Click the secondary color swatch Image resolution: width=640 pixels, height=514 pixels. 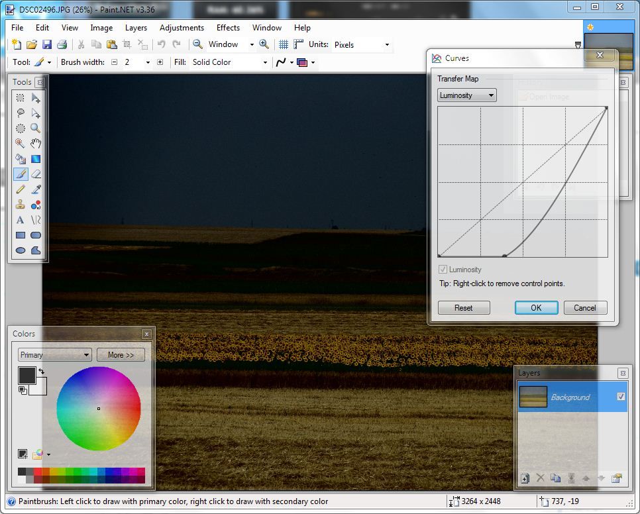coord(41,389)
